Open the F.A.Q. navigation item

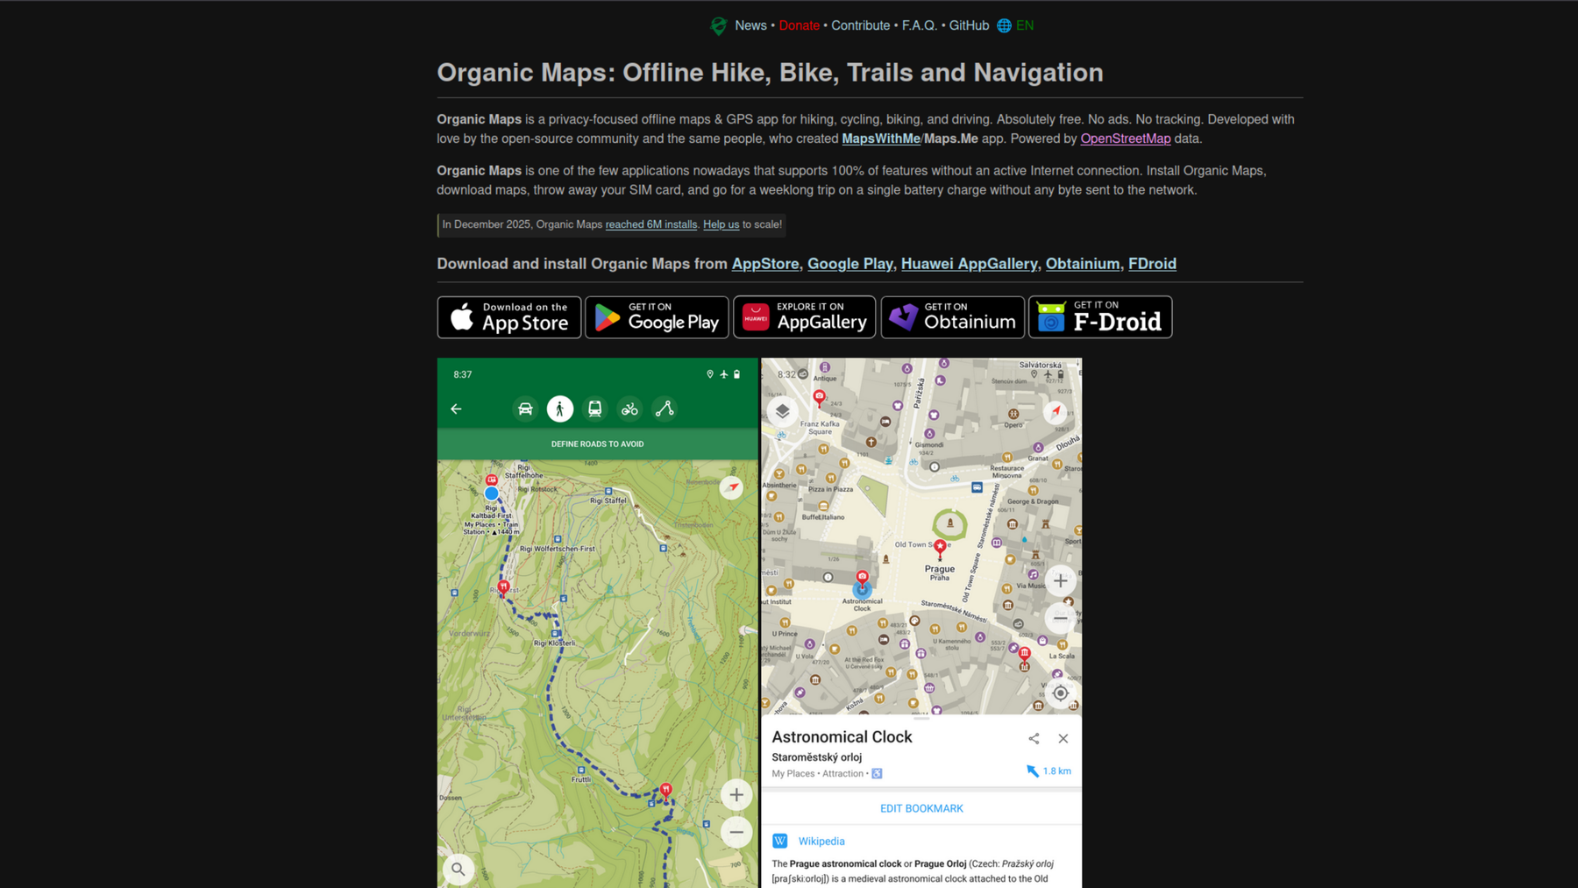point(920,25)
